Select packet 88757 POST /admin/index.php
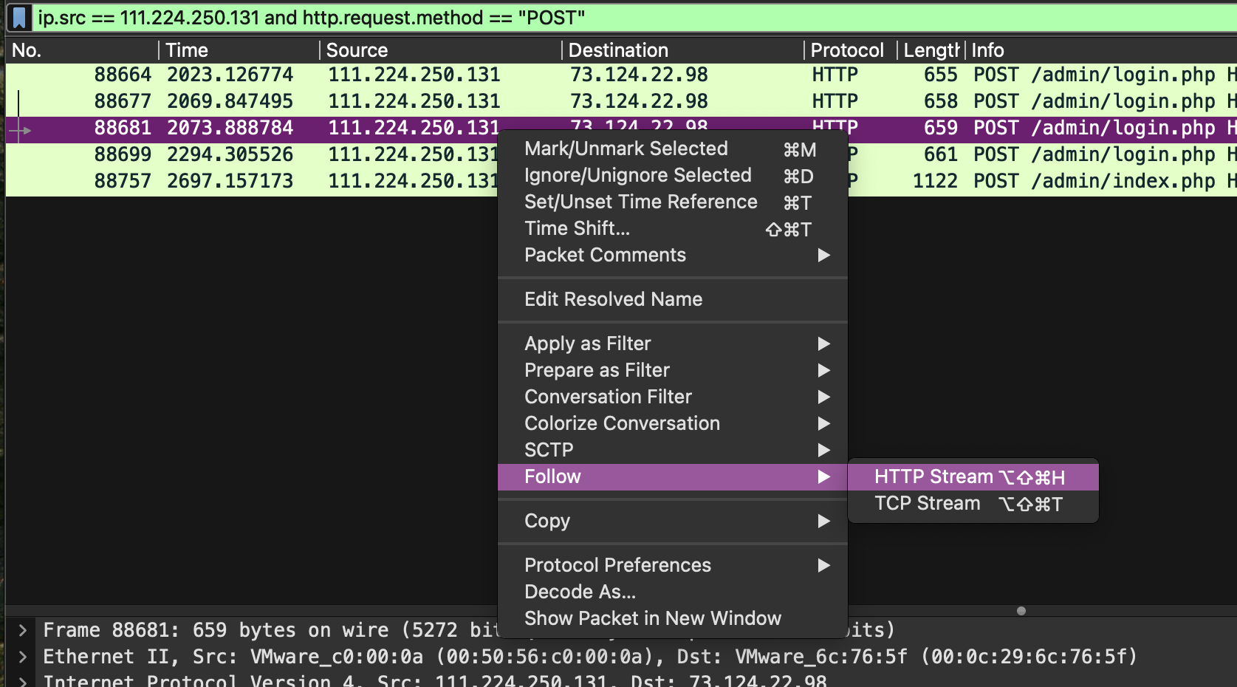The image size is (1237, 687). click(251, 181)
